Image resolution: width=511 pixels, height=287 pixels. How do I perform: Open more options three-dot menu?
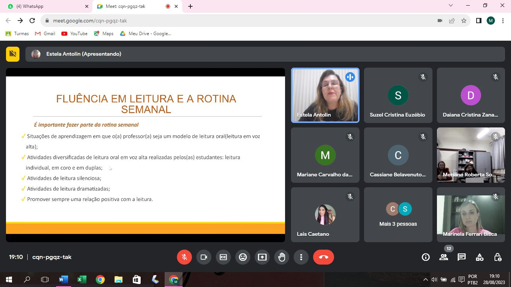pos(301,257)
